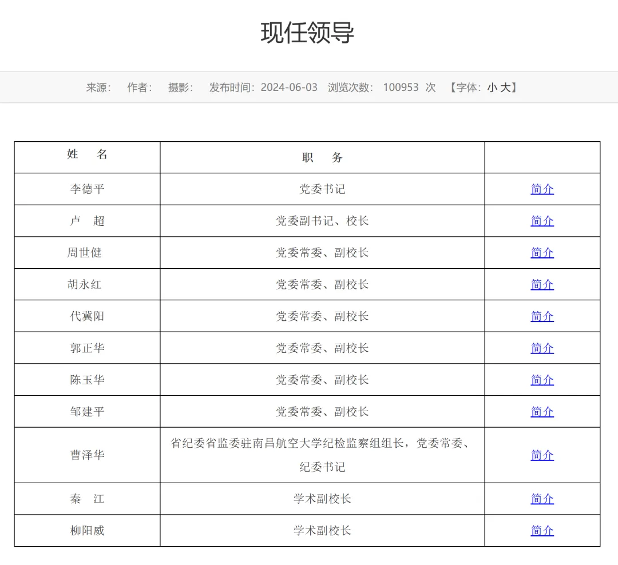Click the 作者 label
This screenshot has width=618, height=565.
(140, 87)
